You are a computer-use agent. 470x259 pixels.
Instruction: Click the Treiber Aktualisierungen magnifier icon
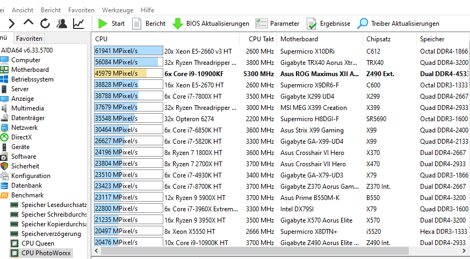pyautogui.click(x=363, y=24)
